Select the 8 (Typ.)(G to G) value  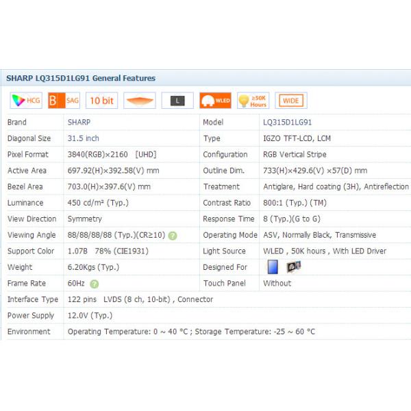pos(292,219)
